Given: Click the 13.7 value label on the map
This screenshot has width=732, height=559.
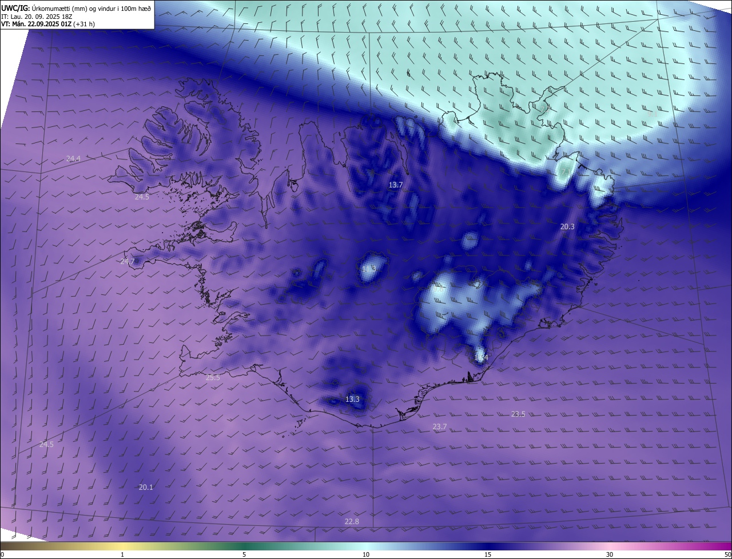Looking at the screenshot, I should click(396, 185).
